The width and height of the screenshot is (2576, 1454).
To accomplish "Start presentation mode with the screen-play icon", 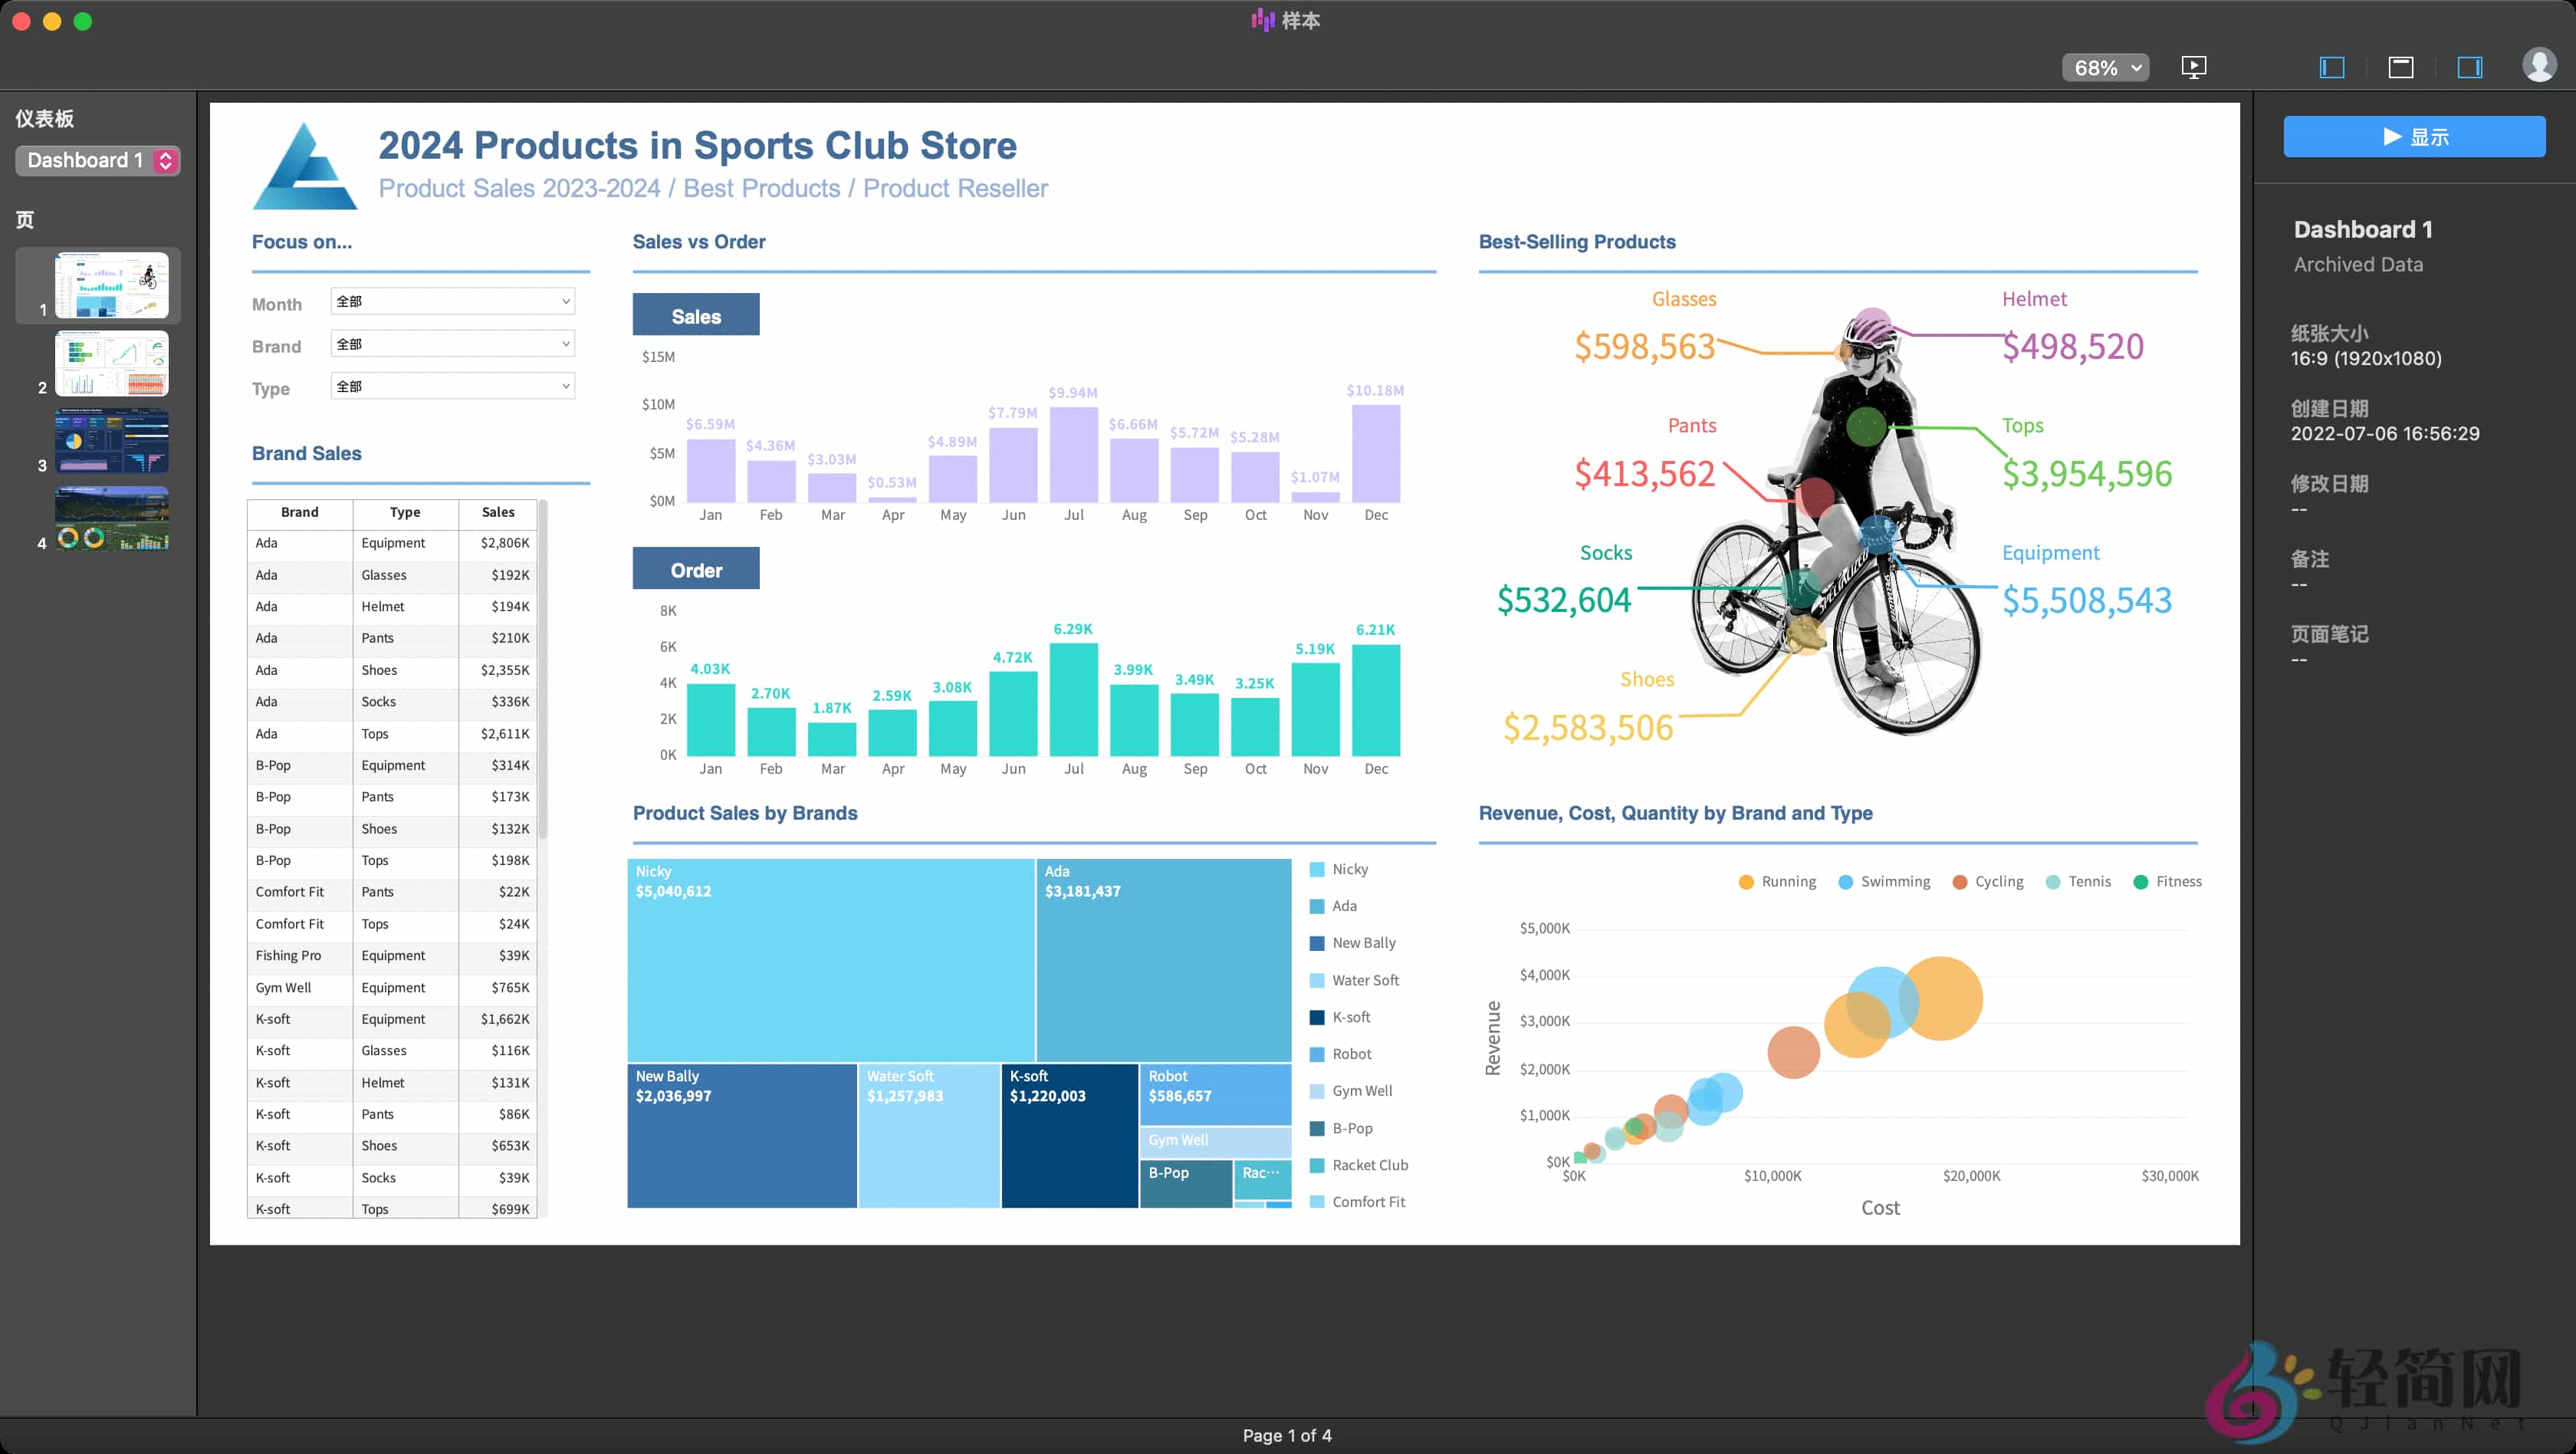I will click(2193, 67).
